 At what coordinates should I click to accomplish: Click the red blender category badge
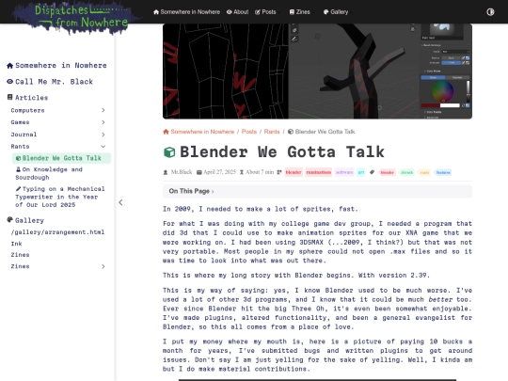(x=294, y=172)
